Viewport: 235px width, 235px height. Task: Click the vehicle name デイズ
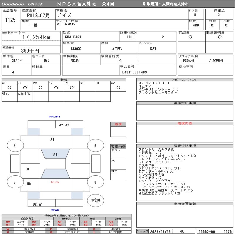(64, 15)
